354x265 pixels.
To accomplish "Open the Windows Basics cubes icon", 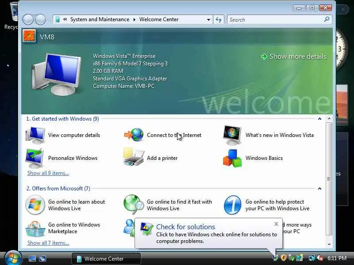I will [232, 158].
